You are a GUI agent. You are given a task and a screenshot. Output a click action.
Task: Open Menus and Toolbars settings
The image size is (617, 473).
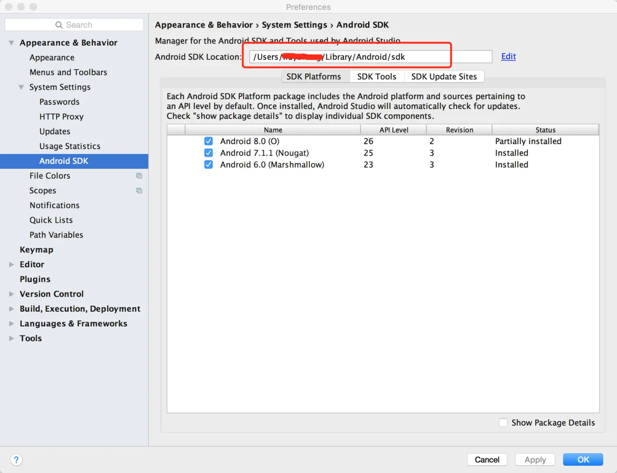pos(68,72)
